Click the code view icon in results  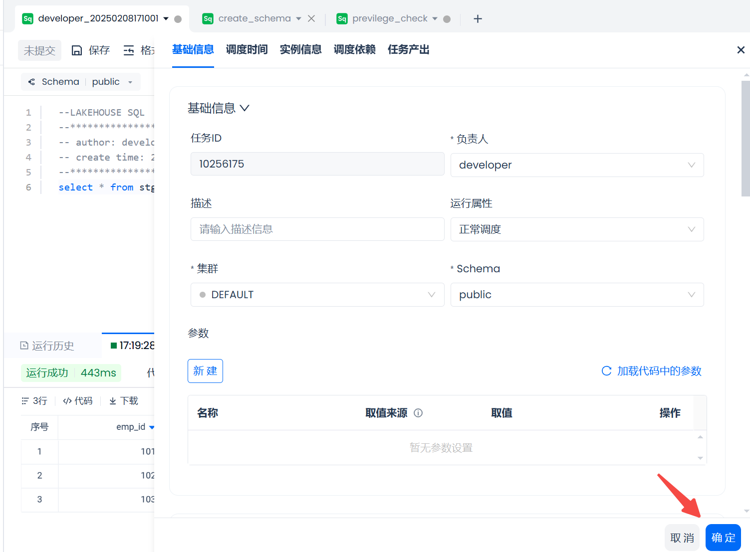coord(67,401)
